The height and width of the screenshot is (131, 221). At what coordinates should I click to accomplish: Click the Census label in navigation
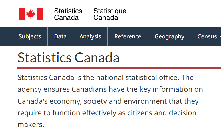207,36
